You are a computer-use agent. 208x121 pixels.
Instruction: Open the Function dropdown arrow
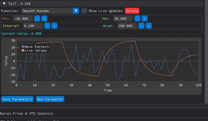(76, 11)
